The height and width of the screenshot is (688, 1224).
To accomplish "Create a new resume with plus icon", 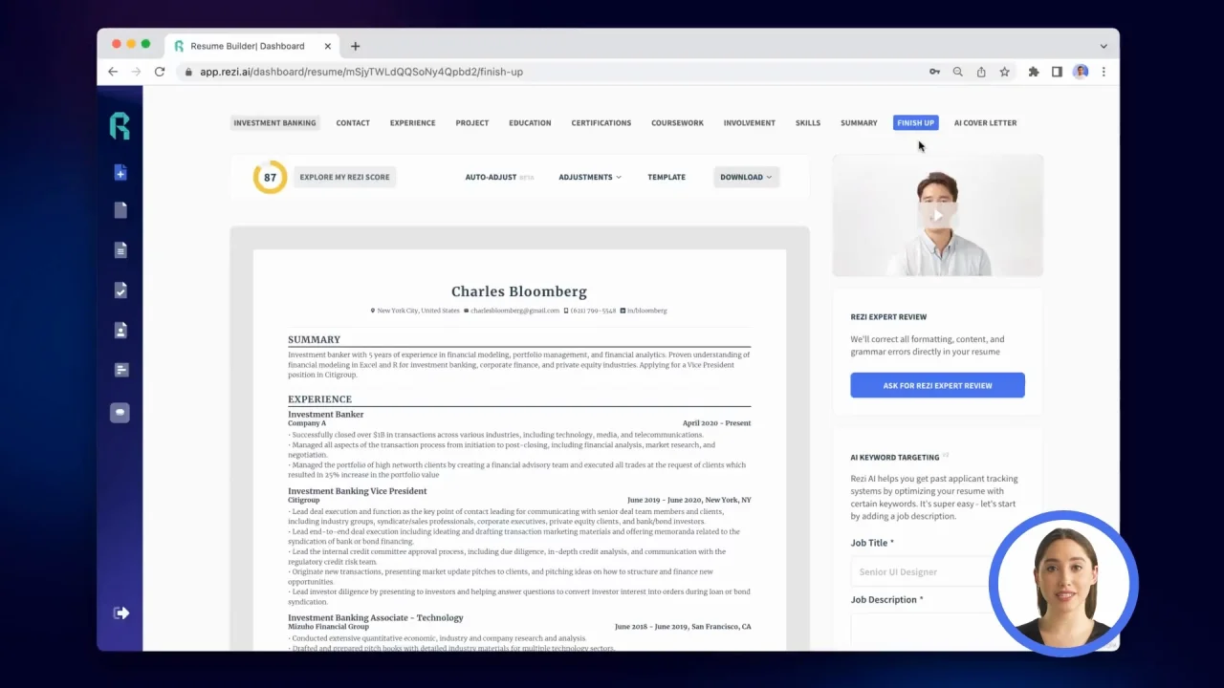I will point(120,173).
